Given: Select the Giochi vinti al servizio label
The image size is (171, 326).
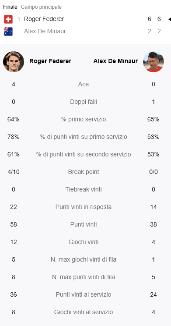Looking at the screenshot, I should click(84, 312).
